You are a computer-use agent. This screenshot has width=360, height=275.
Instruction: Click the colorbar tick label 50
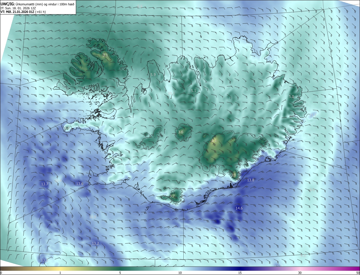(x=358, y=273)
